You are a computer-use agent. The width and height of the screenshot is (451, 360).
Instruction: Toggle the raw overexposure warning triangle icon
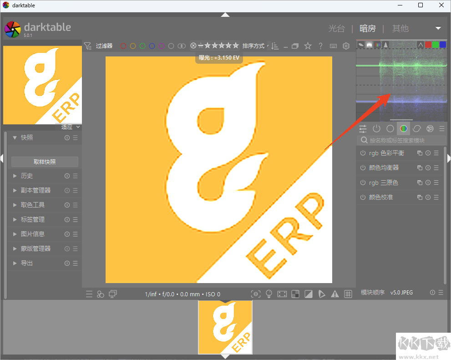[335, 294]
